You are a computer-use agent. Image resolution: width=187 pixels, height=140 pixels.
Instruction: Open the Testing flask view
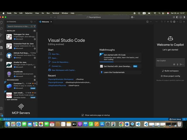[1, 54]
